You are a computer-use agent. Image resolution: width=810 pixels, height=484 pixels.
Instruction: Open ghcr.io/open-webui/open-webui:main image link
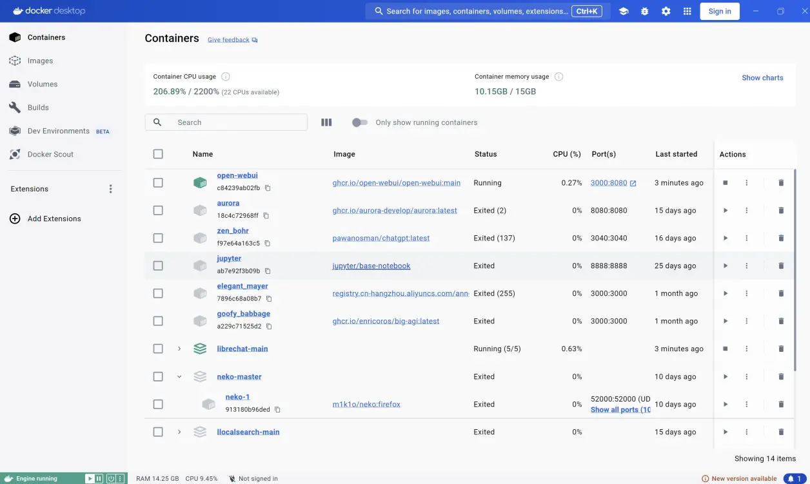tap(397, 183)
